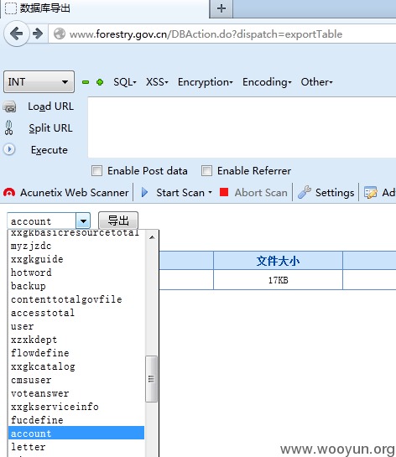Click the Load URL link icon
This screenshot has width=396, height=457.
tap(10, 106)
